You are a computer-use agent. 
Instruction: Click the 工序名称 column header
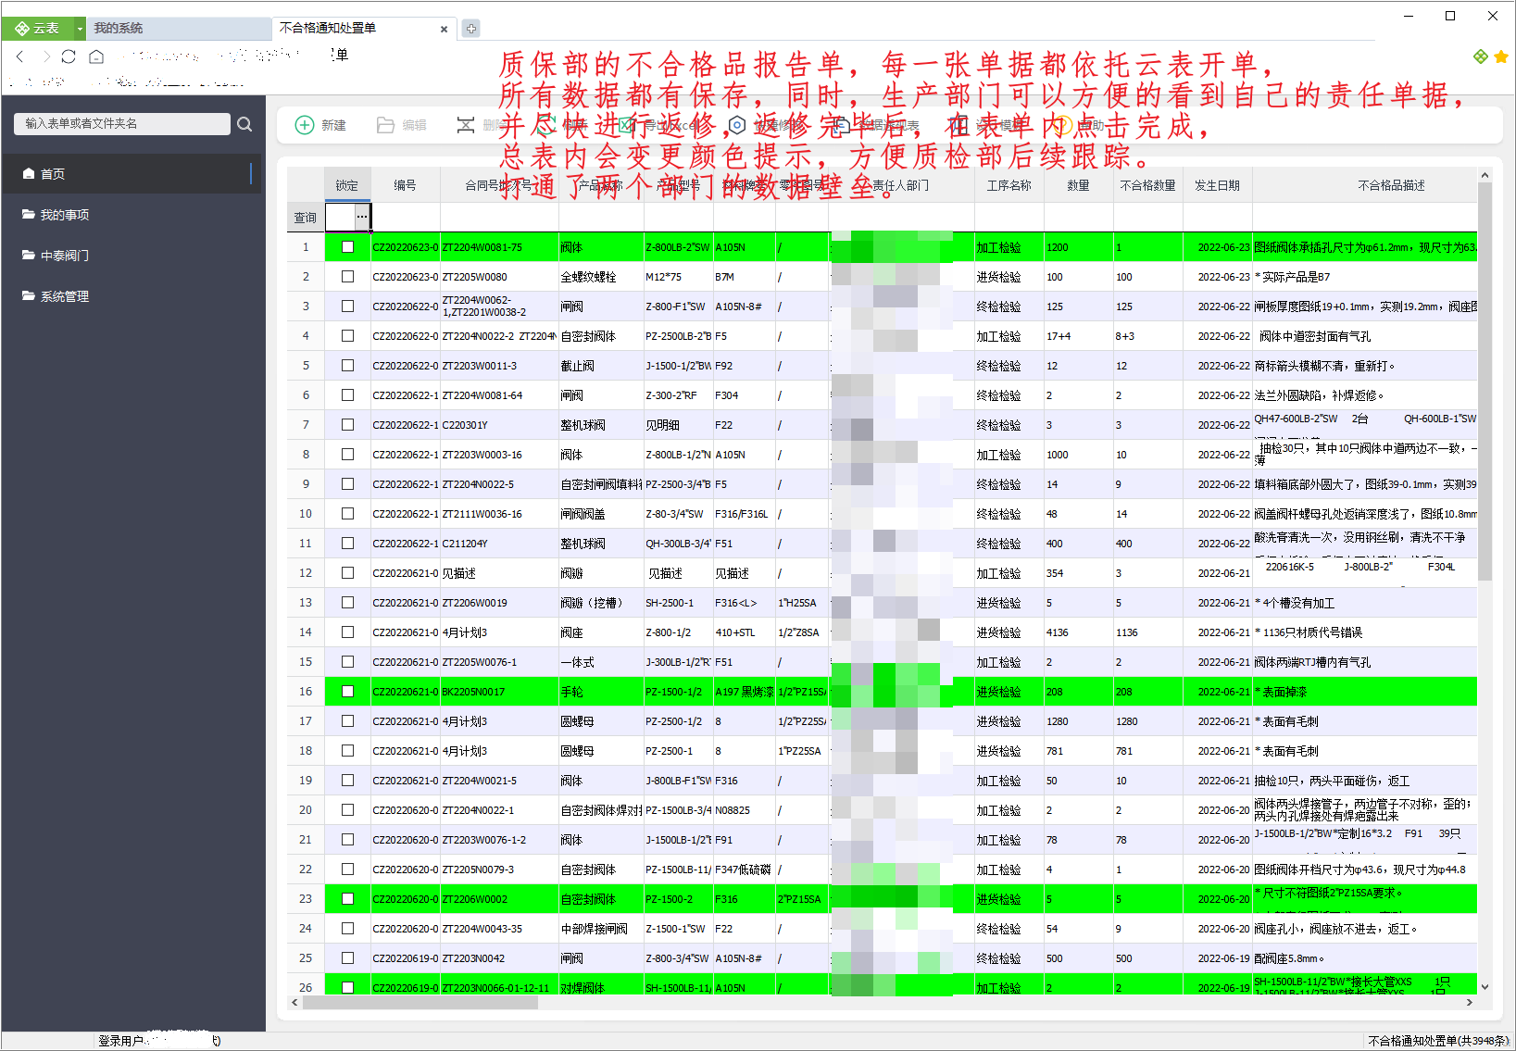coord(1009,185)
